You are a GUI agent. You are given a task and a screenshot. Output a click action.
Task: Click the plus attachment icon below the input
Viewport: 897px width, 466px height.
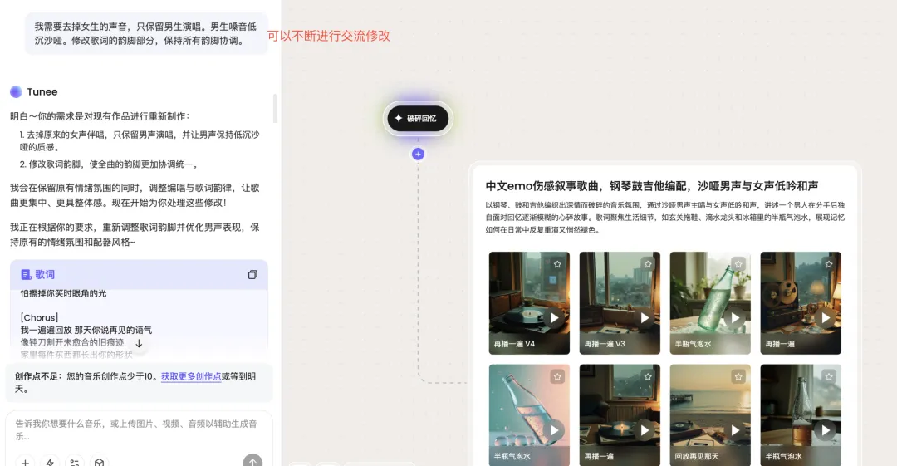[x=25, y=462]
